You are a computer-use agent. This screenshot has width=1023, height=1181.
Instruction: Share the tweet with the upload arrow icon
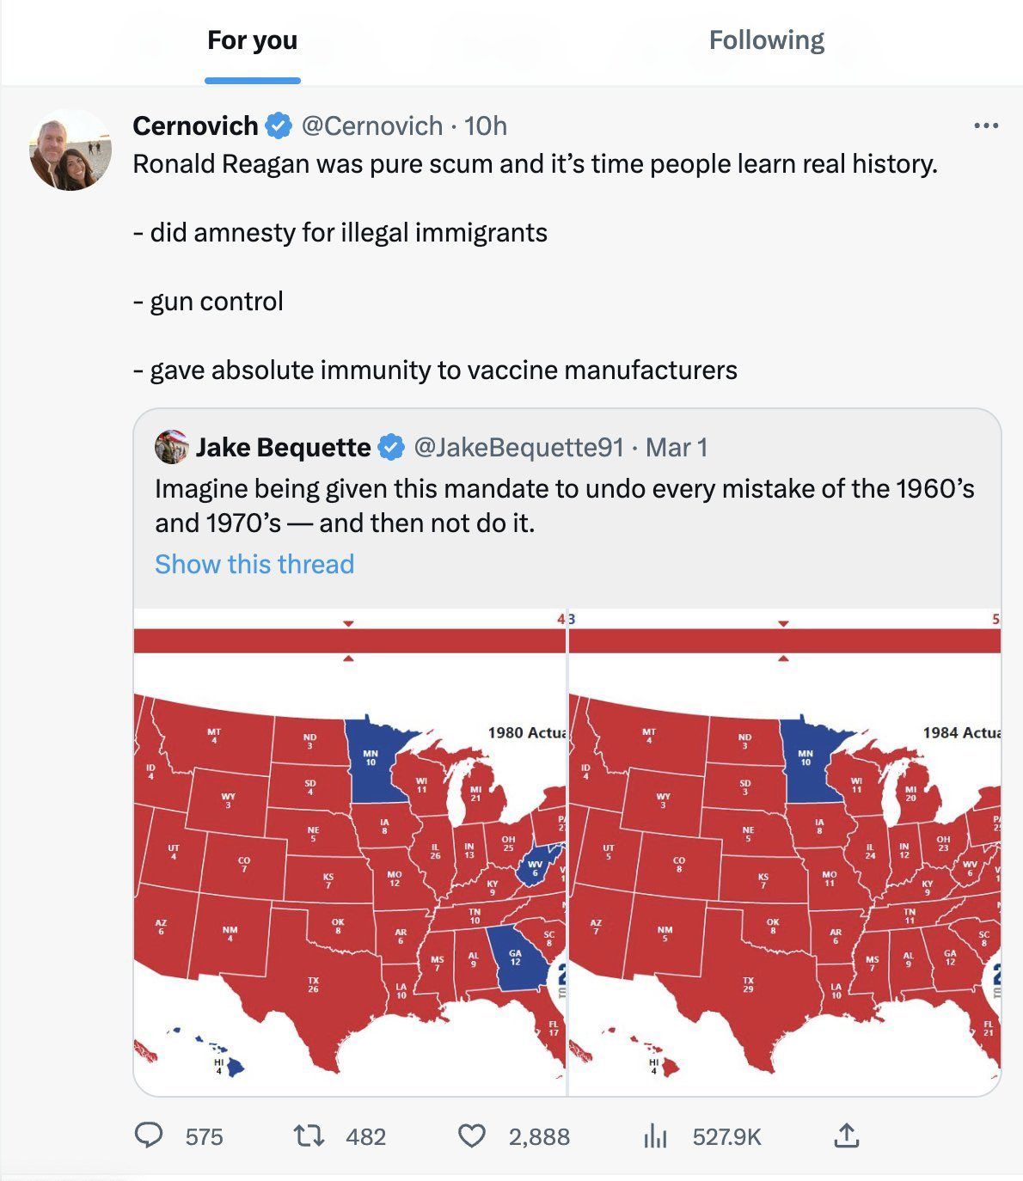(846, 1135)
